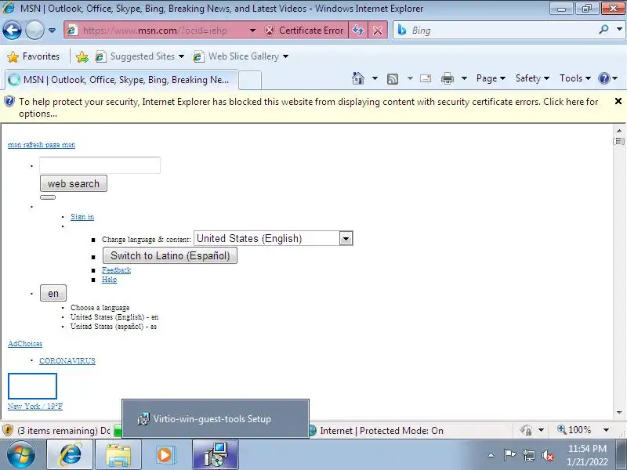The width and height of the screenshot is (627, 470).
Task: Open the zoom level 100% control
Action: point(574,430)
